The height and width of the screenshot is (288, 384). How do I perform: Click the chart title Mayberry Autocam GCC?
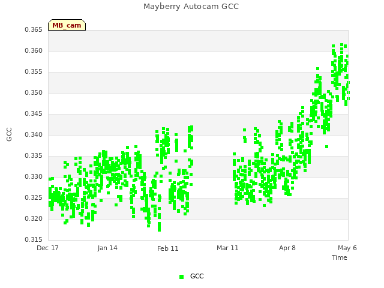[191, 7]
